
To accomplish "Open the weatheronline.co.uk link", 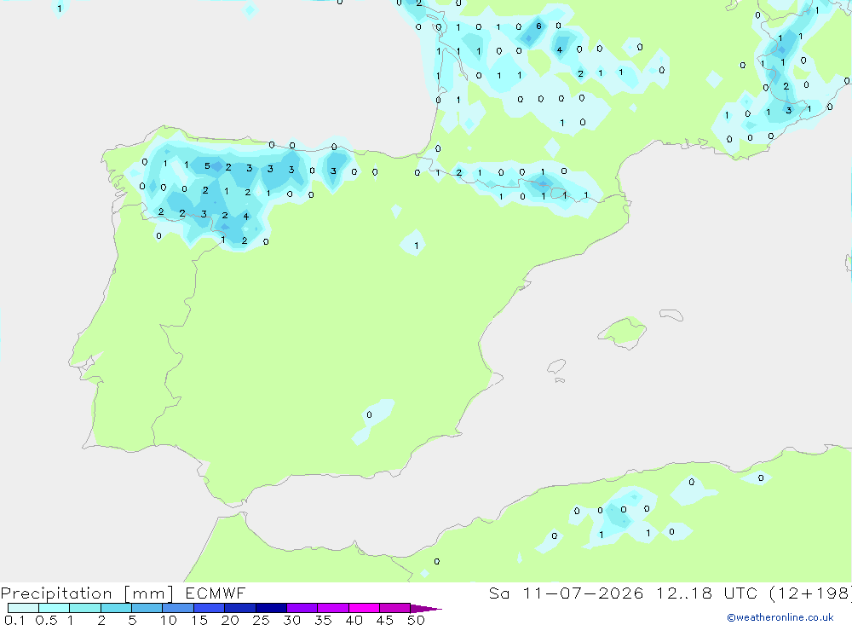I will pyautogui.click(x=780, y=617).
